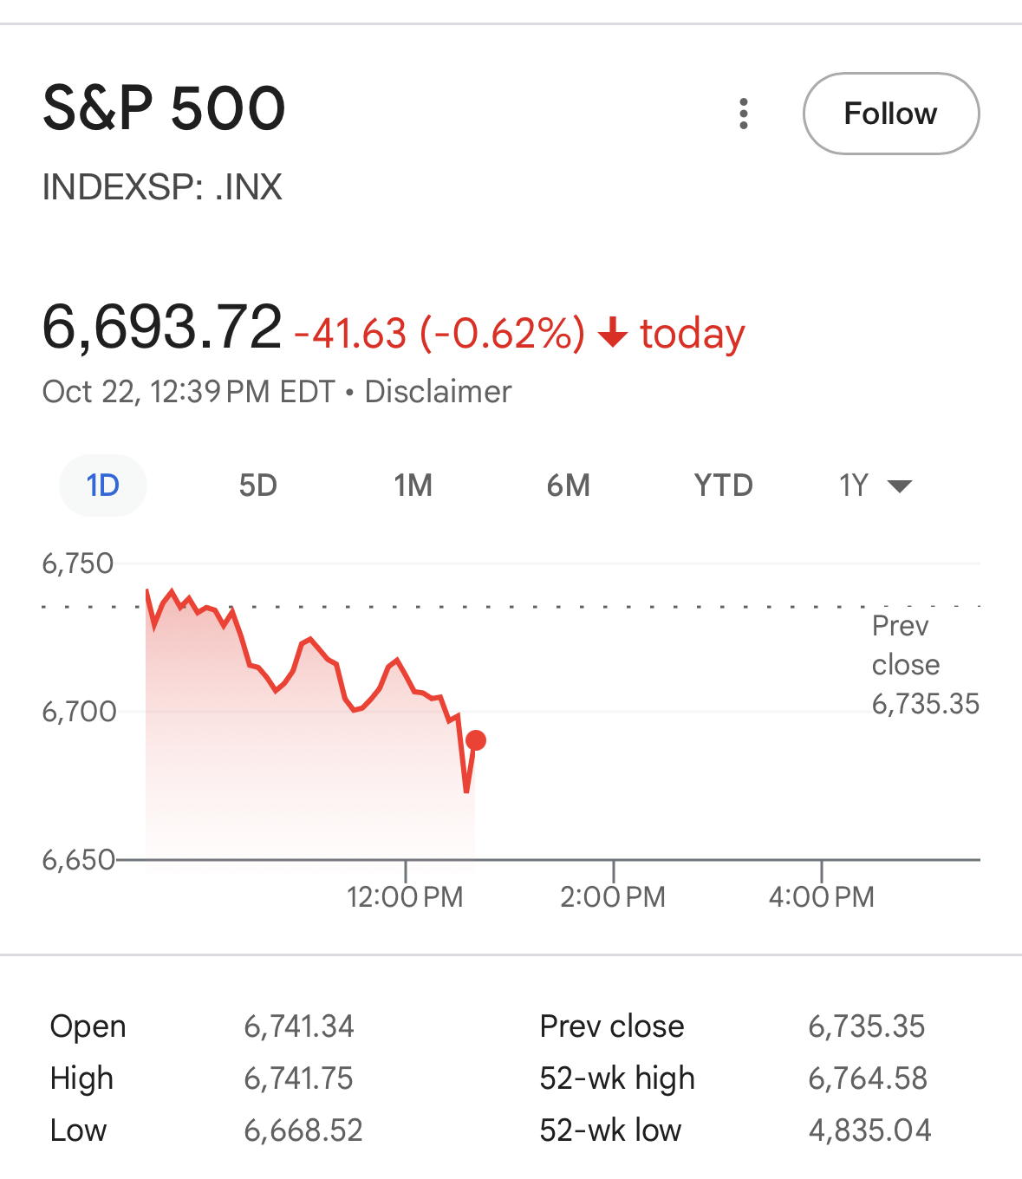Open the three-dot more options menu

pyautogui.click(x=743, y=114)
